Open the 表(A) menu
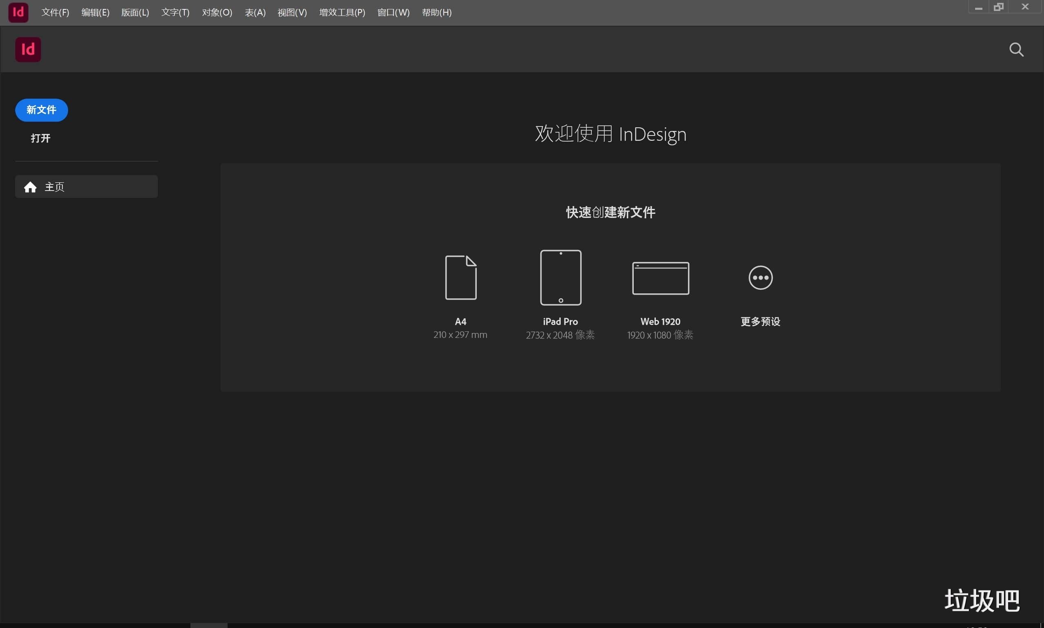This screenshot has width=1044, height=628. 255,12
